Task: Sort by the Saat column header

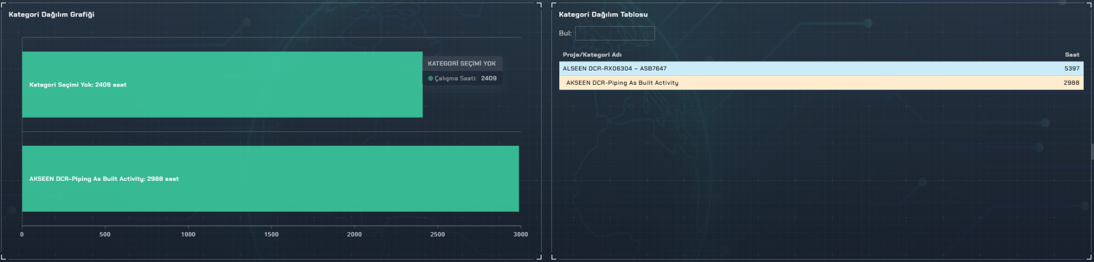Action: point(1072,54)
